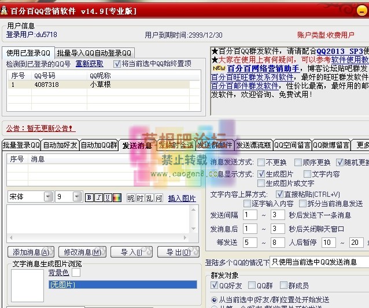Check QQ群 recipient checkbox
This screenshot has height=308, width=369.
[x=252, y=285]
